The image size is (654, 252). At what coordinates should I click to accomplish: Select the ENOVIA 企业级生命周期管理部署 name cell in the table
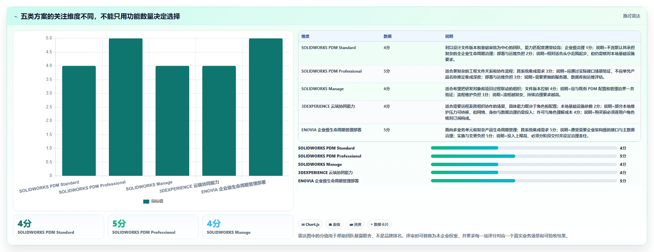(x=331, y=130)
